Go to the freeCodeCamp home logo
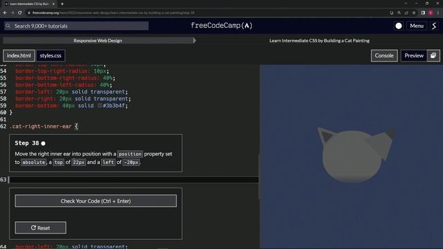The image size is (443, 249). [x=221, y=26]
